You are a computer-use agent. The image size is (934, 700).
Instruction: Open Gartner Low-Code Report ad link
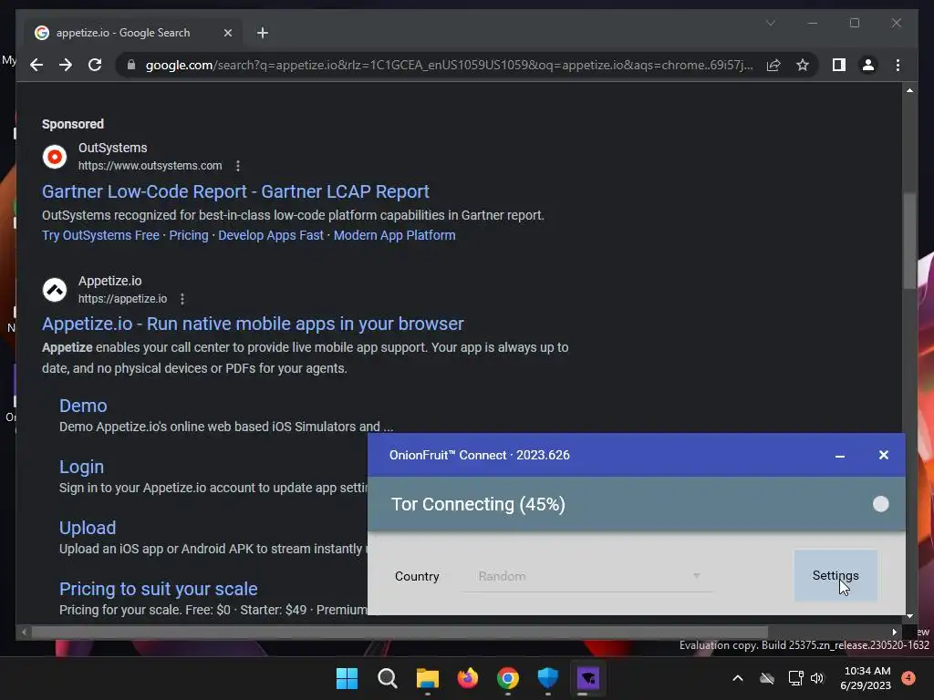pyautogui.click(x=235, y=191)
